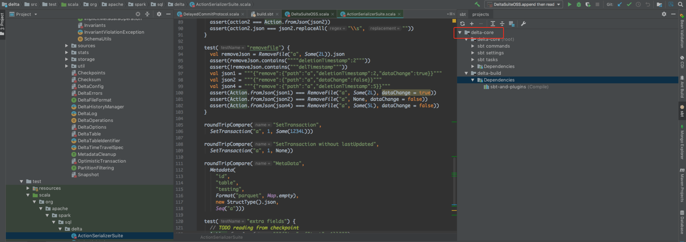The width and height of the screenshot is (686, 242).
Task: Start debugging with the bug icon
Action: [579, 4]
